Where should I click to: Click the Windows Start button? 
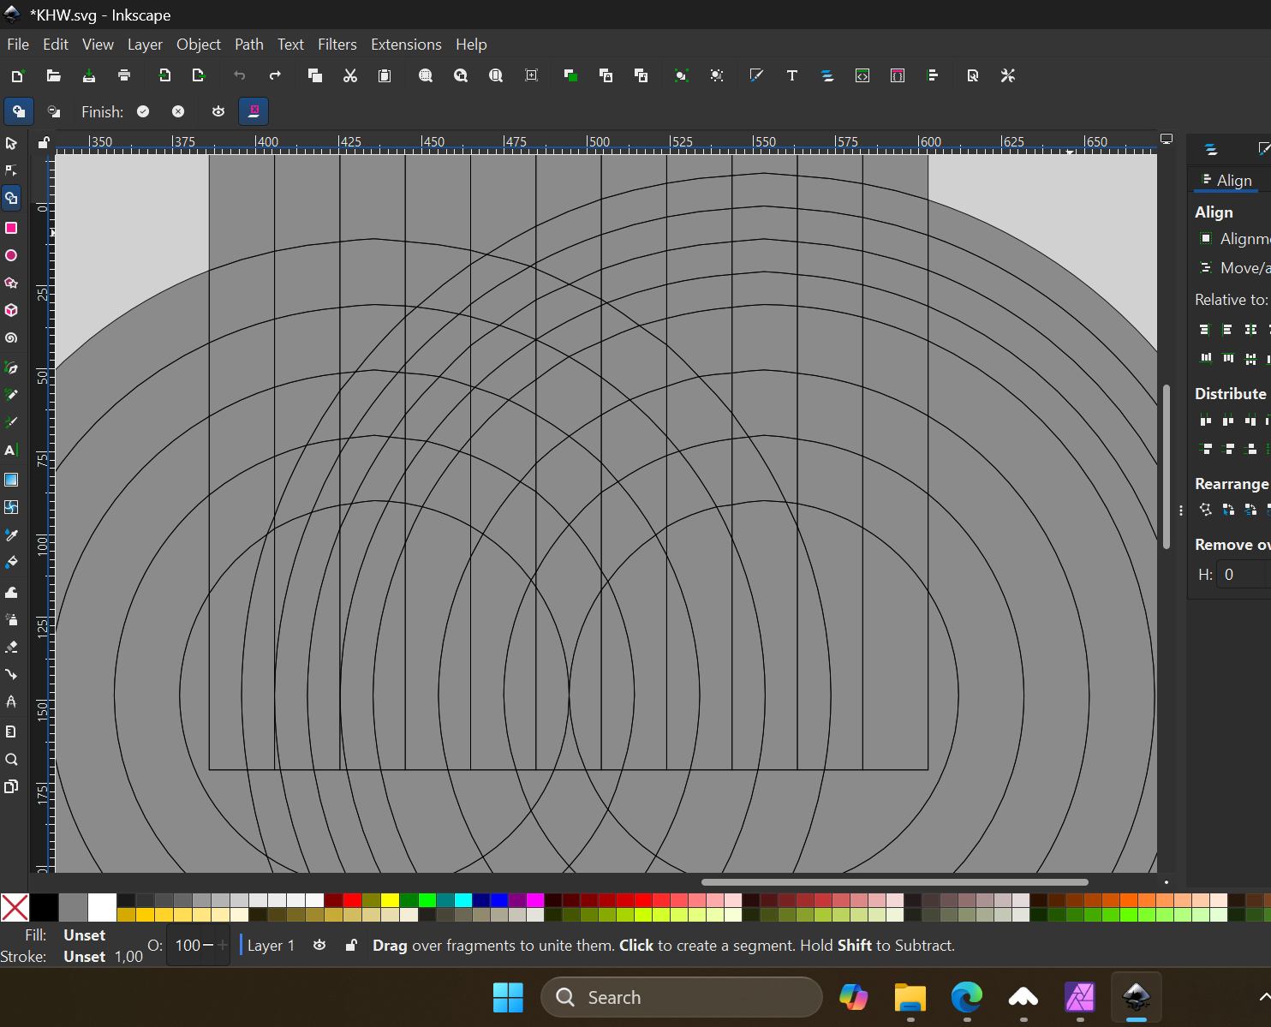coord(508,997)
